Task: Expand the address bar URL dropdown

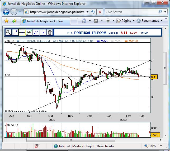Action: click(87, 12)
